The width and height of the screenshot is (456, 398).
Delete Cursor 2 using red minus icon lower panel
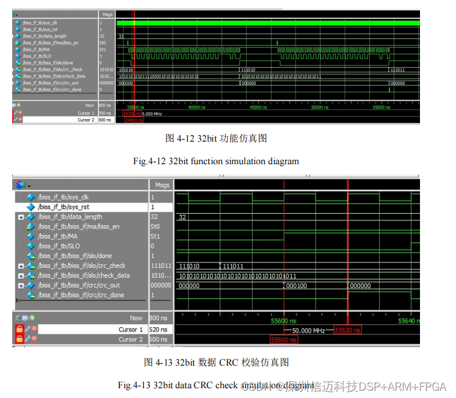coord(35,339)
